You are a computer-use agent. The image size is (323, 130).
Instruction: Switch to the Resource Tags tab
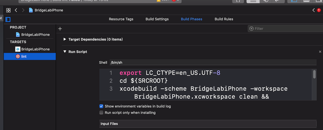click(x=121, y=19)
